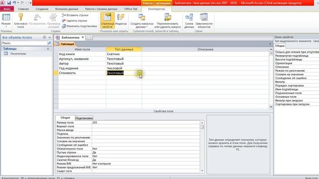The width and height of the screenshot is (319, 179).
Task: Click Порядок сортировки property row
Action: click(x=290, y=86)
